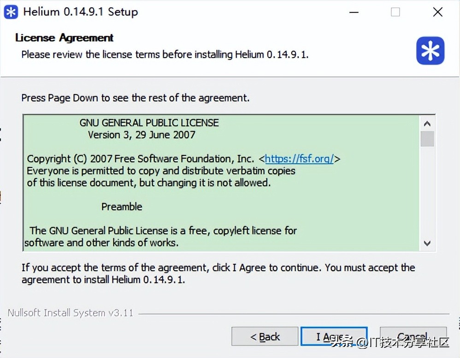Minimize the Helium Setup window
The image size is (460, 358).
pos(354,12)
